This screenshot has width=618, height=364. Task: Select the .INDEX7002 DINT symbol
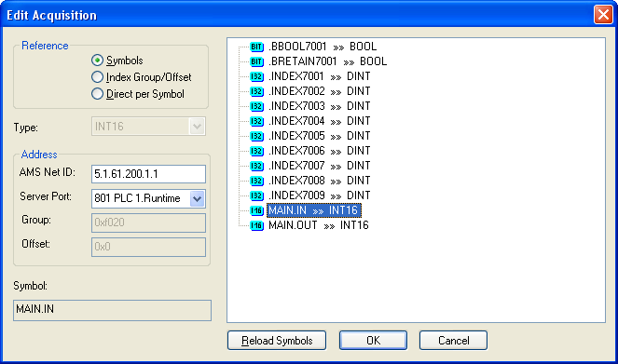click(x=319, y=91)
